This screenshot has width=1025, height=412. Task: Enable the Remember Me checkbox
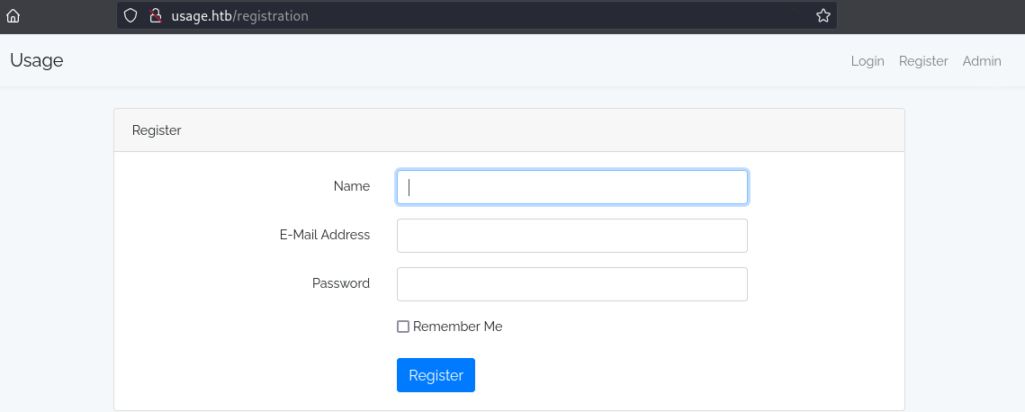click(403, 327)
